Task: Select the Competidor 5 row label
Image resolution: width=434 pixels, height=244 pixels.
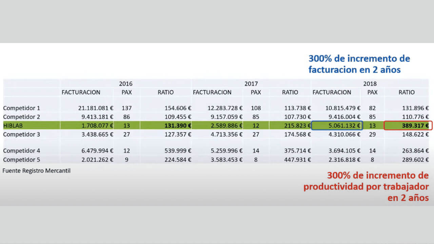Action: [22, 160]
